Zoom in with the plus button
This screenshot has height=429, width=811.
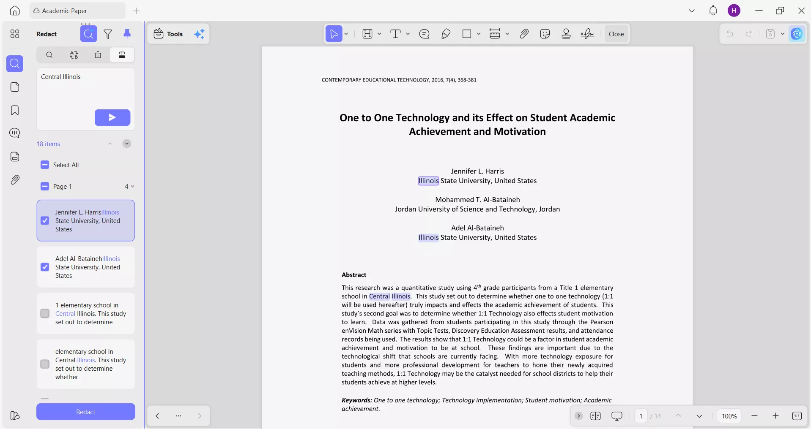click(775, 416)
